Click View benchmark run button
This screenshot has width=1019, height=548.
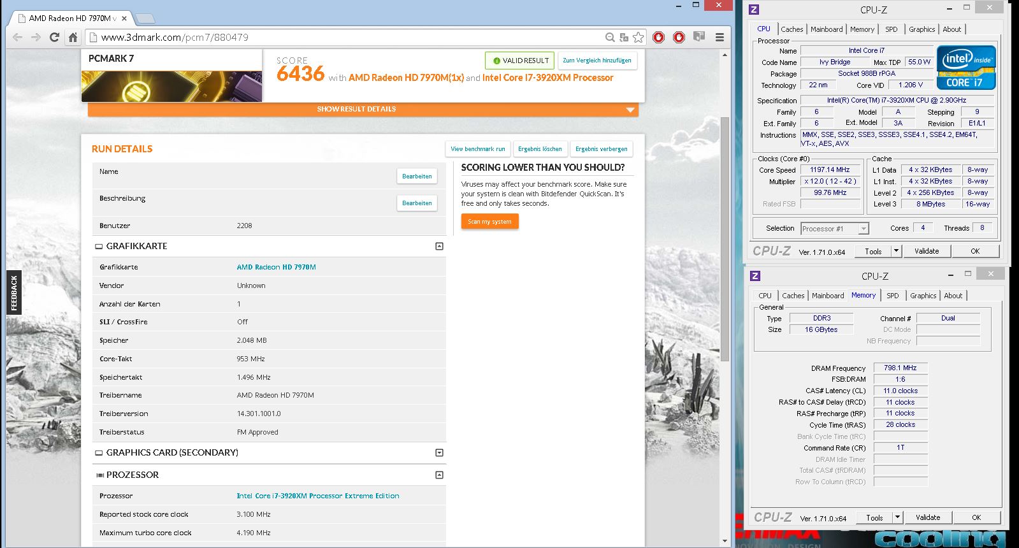pos(478,149)
